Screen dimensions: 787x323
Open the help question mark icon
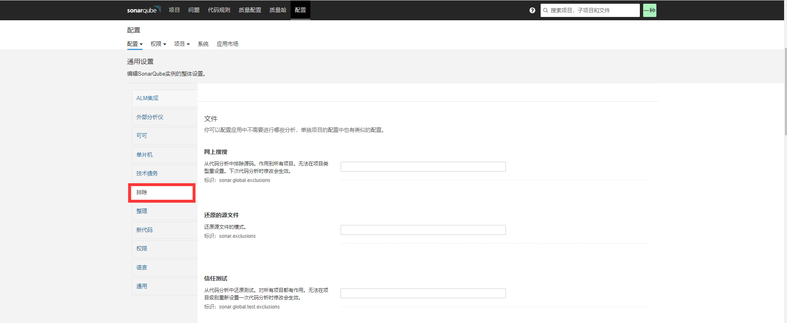[532, 10]
